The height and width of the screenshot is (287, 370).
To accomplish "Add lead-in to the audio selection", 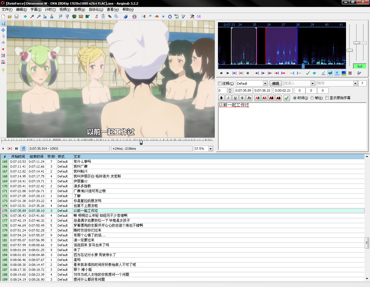I will [x=292, y=73].
